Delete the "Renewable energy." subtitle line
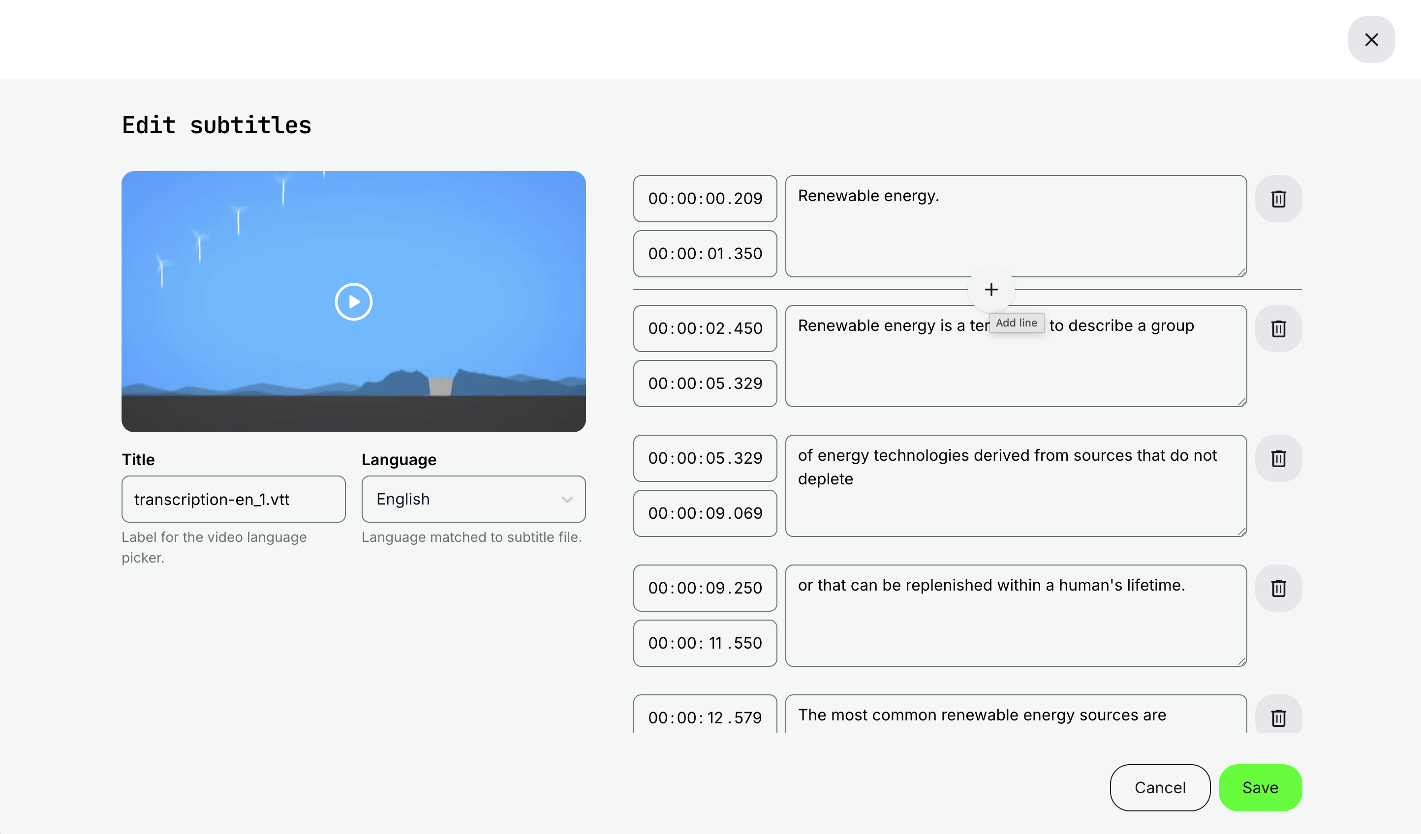This screenshot has height=834, width=1421. point(1278,198)
